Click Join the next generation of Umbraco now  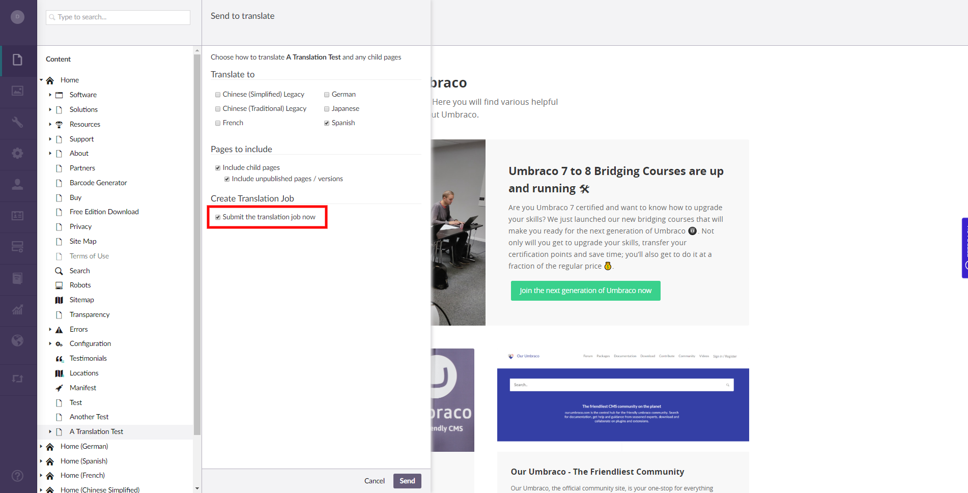click(x=585, y=291)
